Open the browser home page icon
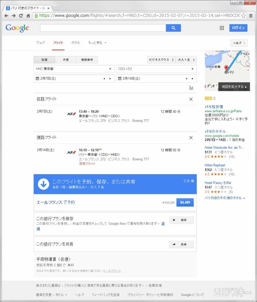 click(28, 16)
